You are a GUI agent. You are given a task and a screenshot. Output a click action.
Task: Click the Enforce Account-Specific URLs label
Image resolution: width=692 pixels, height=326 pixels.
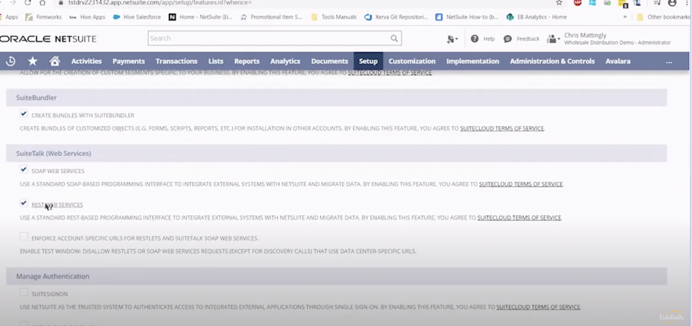[145, 238]
